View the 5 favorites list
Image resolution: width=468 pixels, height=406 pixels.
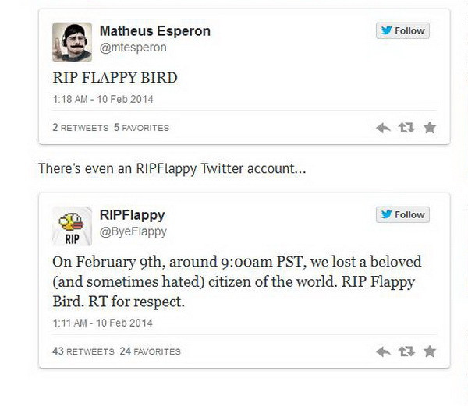[141, 128]
